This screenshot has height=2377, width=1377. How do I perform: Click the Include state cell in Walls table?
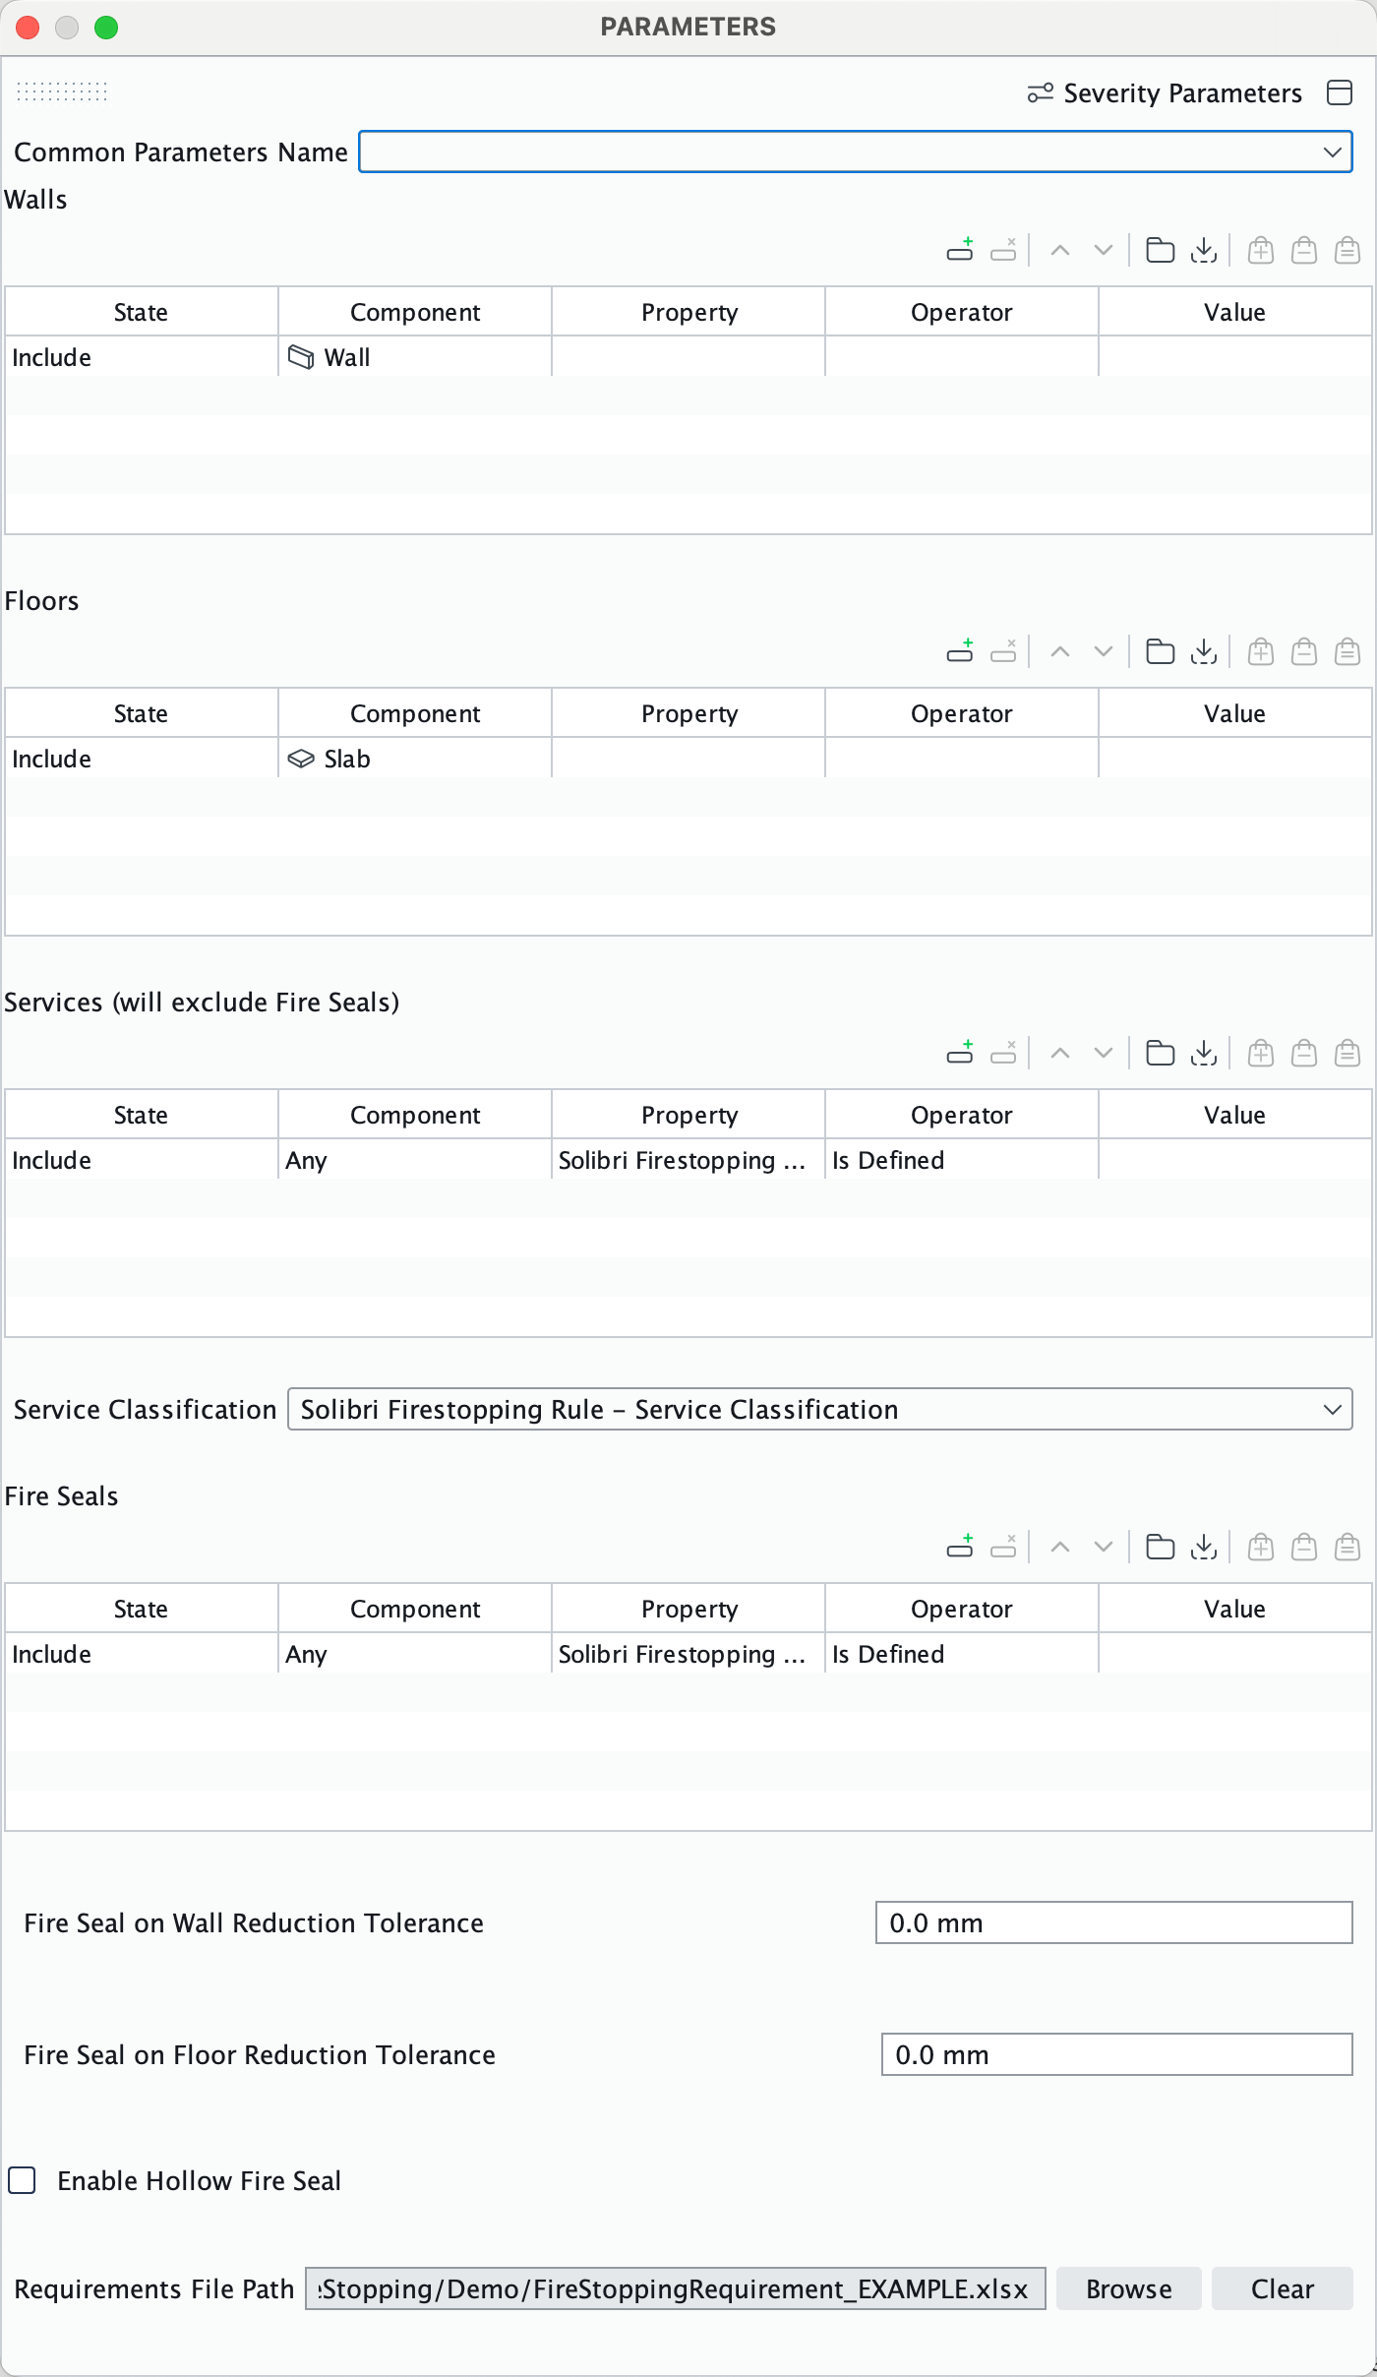[x=142, y=357]
